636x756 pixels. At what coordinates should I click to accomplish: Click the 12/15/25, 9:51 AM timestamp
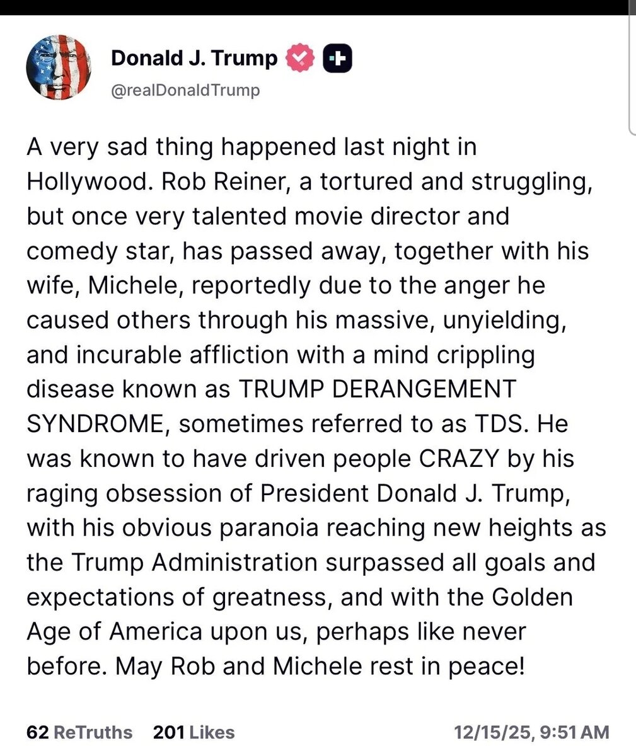click(531, 732)
